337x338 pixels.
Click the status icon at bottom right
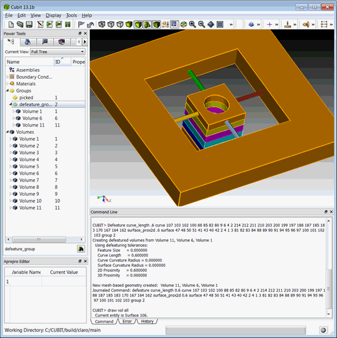click(x=323, y=330)
